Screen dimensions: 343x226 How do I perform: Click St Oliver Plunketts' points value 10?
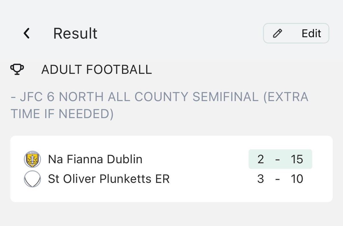pyautogui.click(x=297, y=179)
